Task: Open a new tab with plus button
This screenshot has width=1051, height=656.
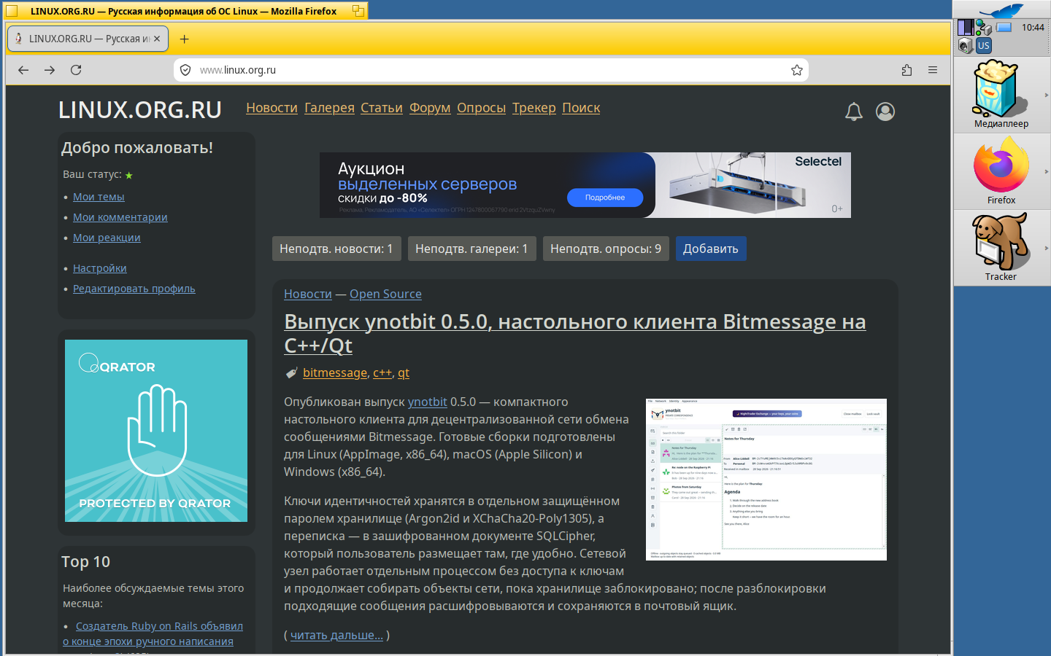Action: [x=184, y=39]
